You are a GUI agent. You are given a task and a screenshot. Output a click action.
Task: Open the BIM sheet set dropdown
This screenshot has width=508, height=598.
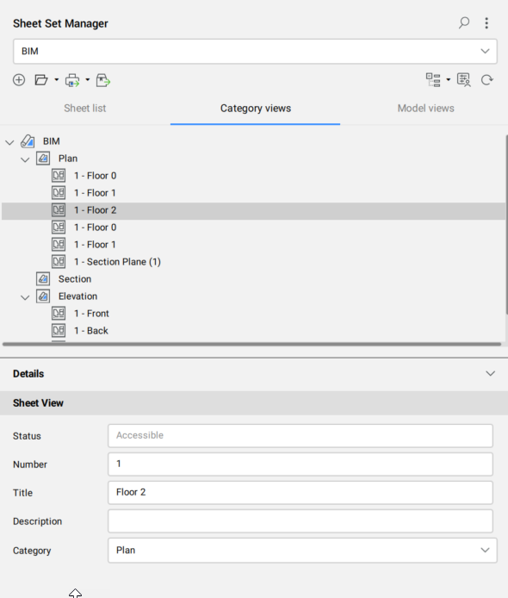[255, 51]
